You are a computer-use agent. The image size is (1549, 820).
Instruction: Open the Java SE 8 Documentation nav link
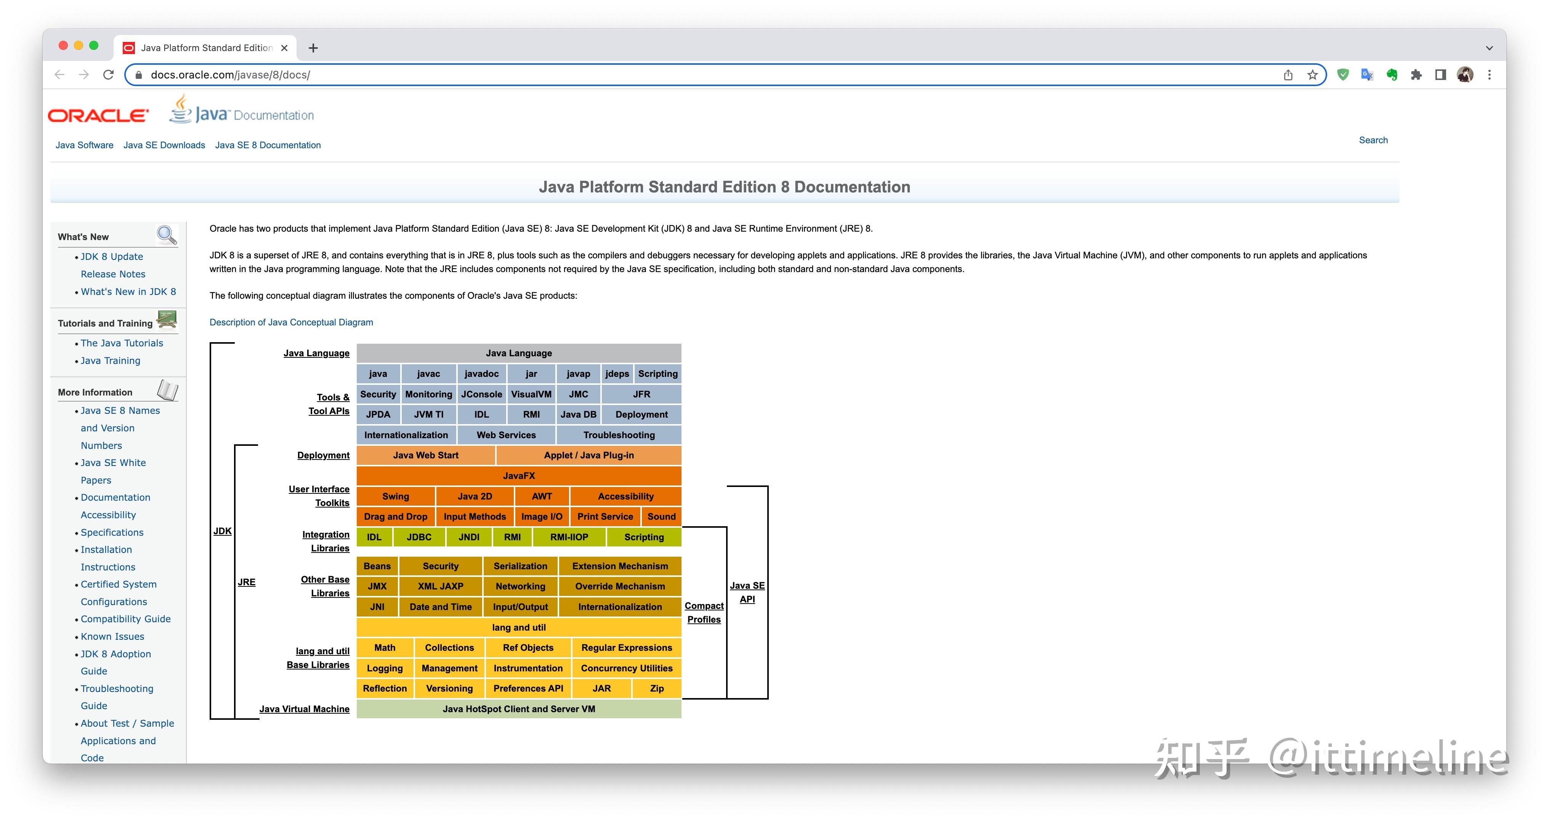click(x=268, y=145)
